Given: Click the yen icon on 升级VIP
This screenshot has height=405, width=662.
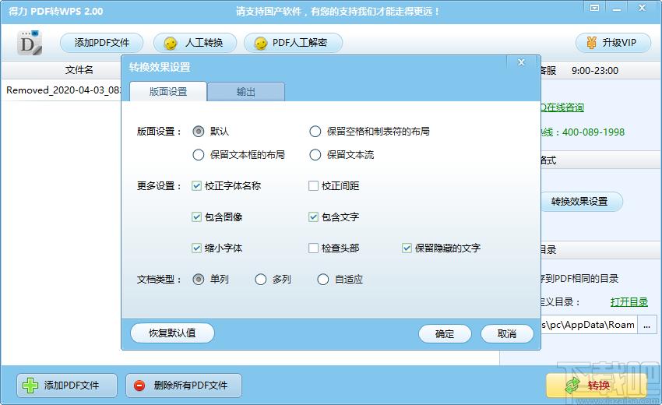Looking at the screenshot, I should [x=592, y=43].
